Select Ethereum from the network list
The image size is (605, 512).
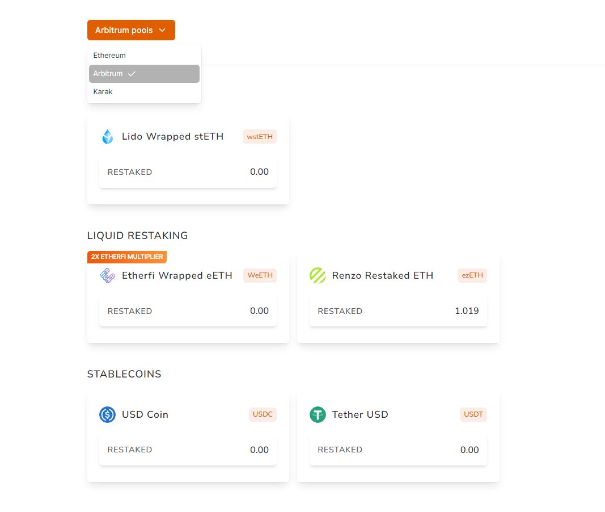(x=144, y=55)
